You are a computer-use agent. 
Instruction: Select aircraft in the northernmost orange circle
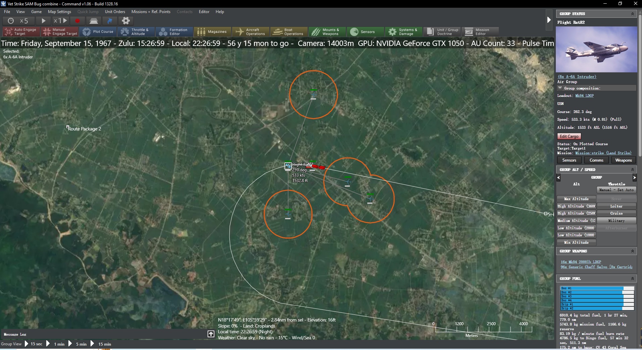point(313,95)
